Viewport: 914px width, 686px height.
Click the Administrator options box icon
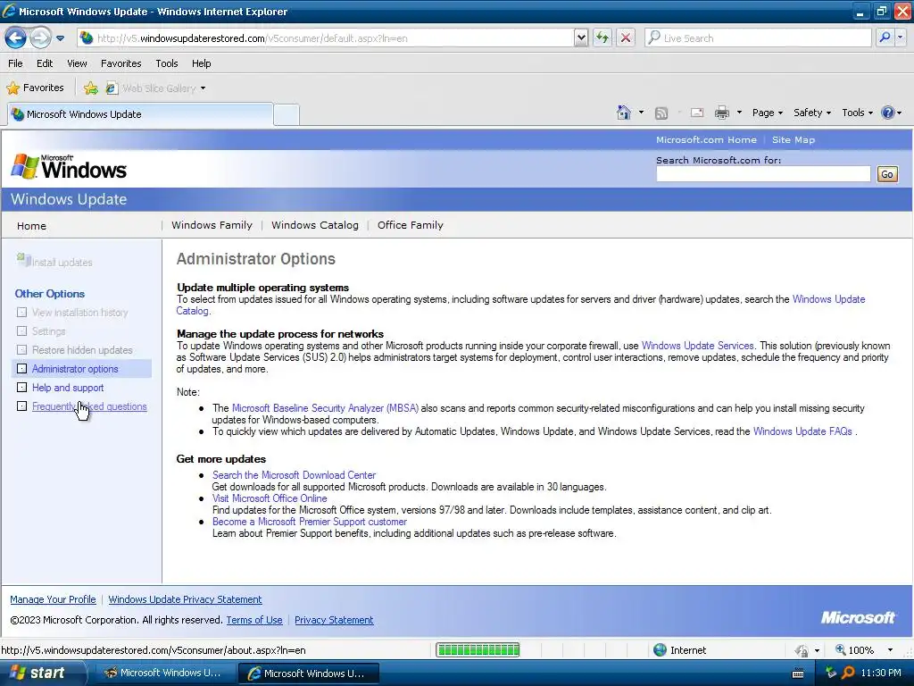point(21,369)
